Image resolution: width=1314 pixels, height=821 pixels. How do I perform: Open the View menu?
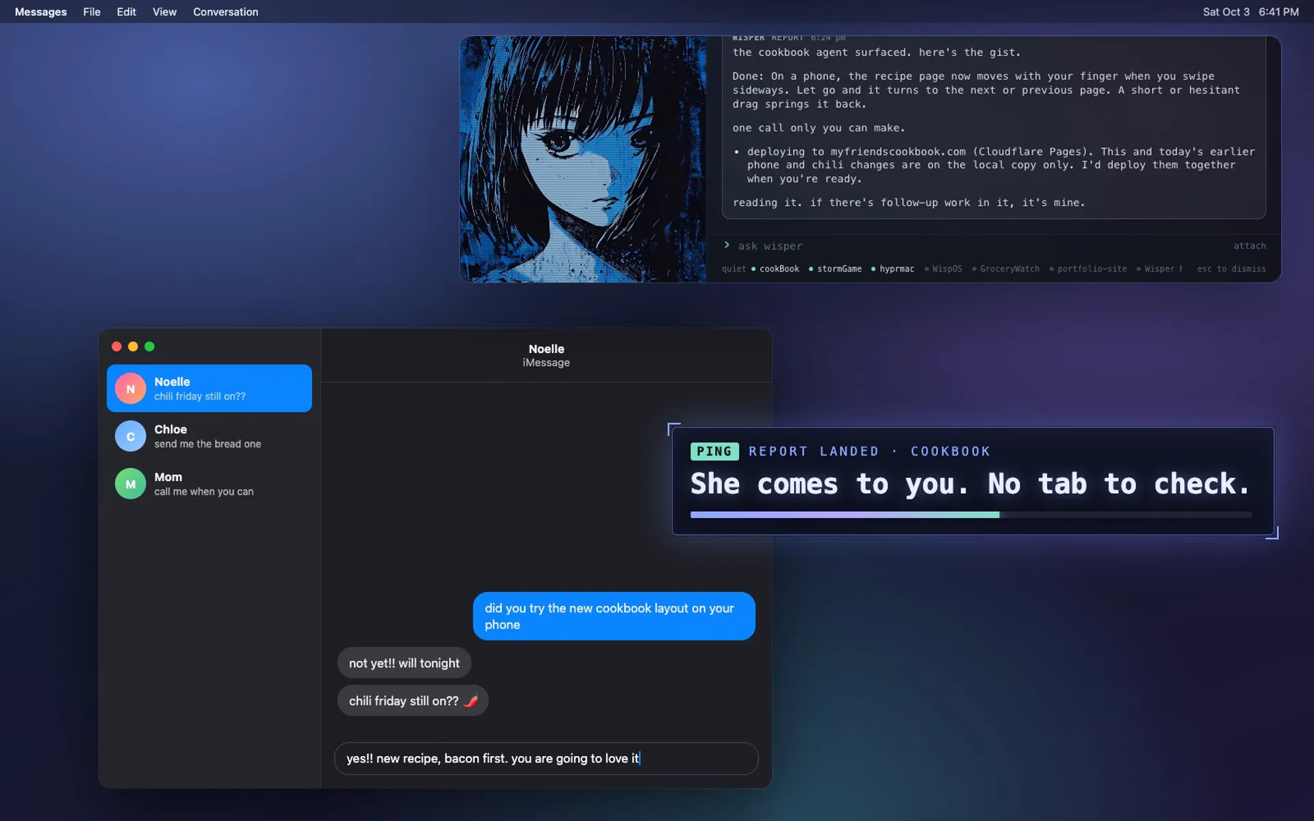click(164, 12)
